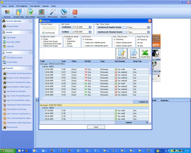Open Kapı Ayarları from the toolbar
The height and width of the screenshot is (153, 191).
tap(42, 13)
